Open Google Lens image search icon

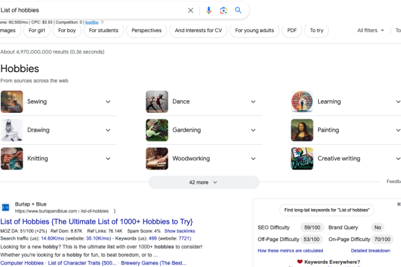223,10
